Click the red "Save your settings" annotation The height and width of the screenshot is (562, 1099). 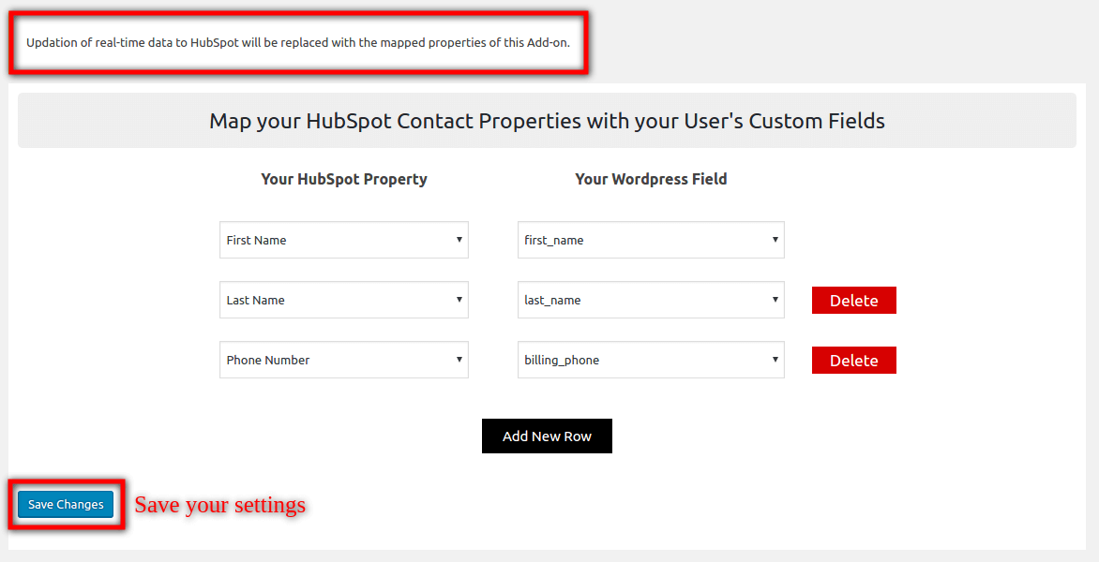pos(220,505)
